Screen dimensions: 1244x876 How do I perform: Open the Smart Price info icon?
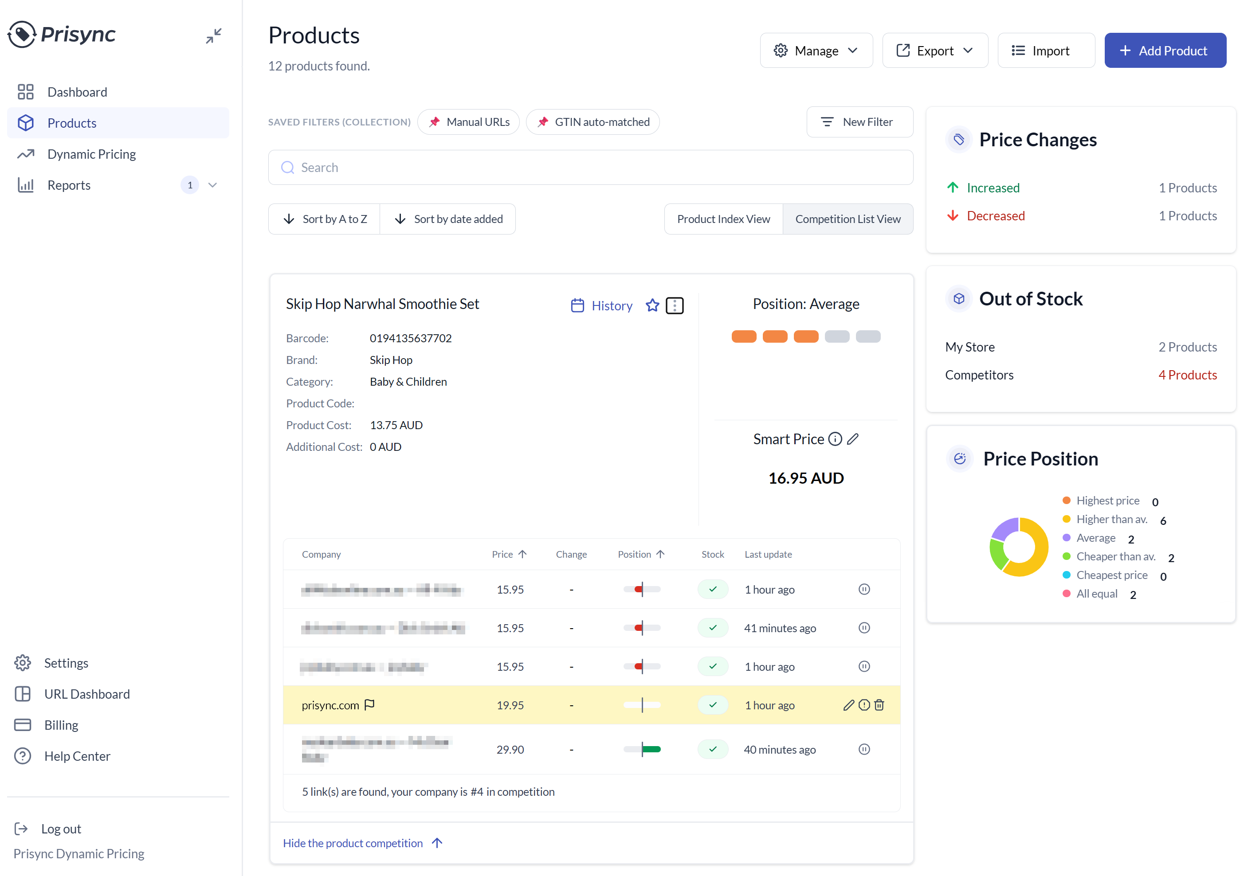[x=836, y=439]
